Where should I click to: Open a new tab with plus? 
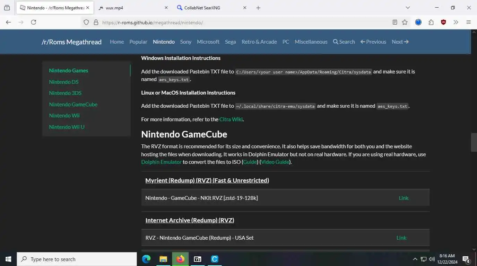click(258, 8)
